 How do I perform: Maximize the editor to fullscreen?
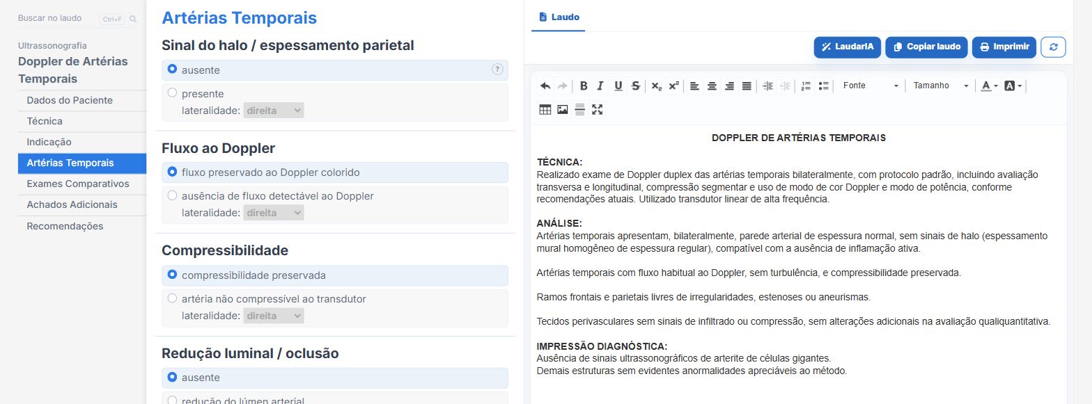pos(597,109)
